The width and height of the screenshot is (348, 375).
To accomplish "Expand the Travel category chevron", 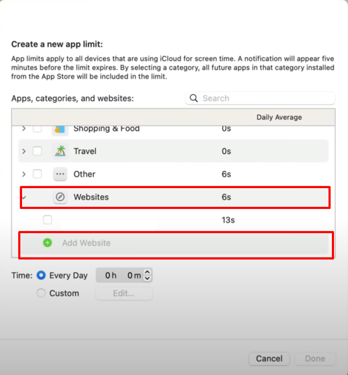I will 24,151.
